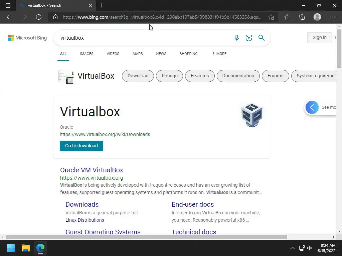The width and height of the screenshot is (342, 256).
Task: Open the network status tray icon
Action: (x=302, y=248)
